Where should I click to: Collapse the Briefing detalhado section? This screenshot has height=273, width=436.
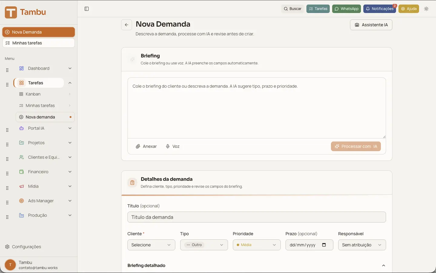point(383,265)
